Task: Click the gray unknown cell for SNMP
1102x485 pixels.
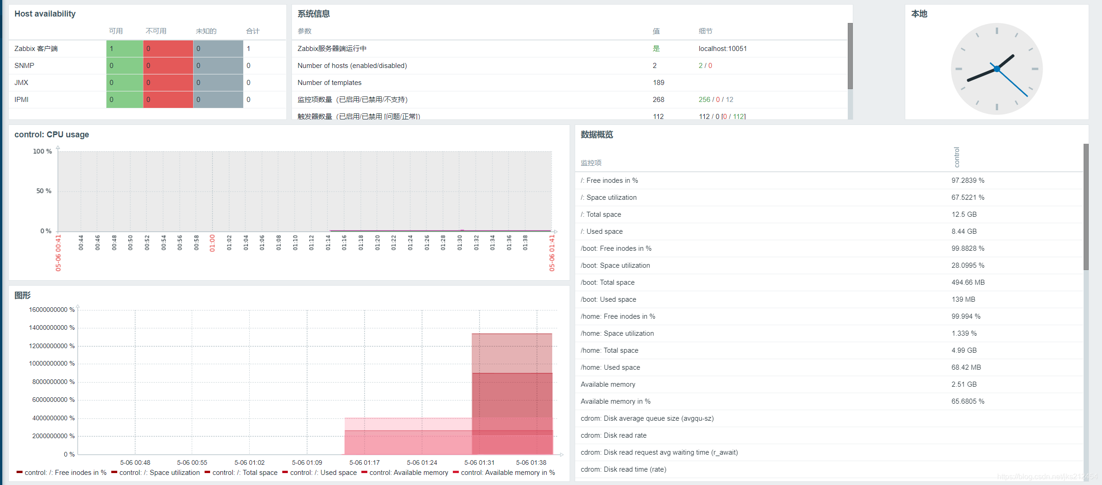Action: point(218,66)
